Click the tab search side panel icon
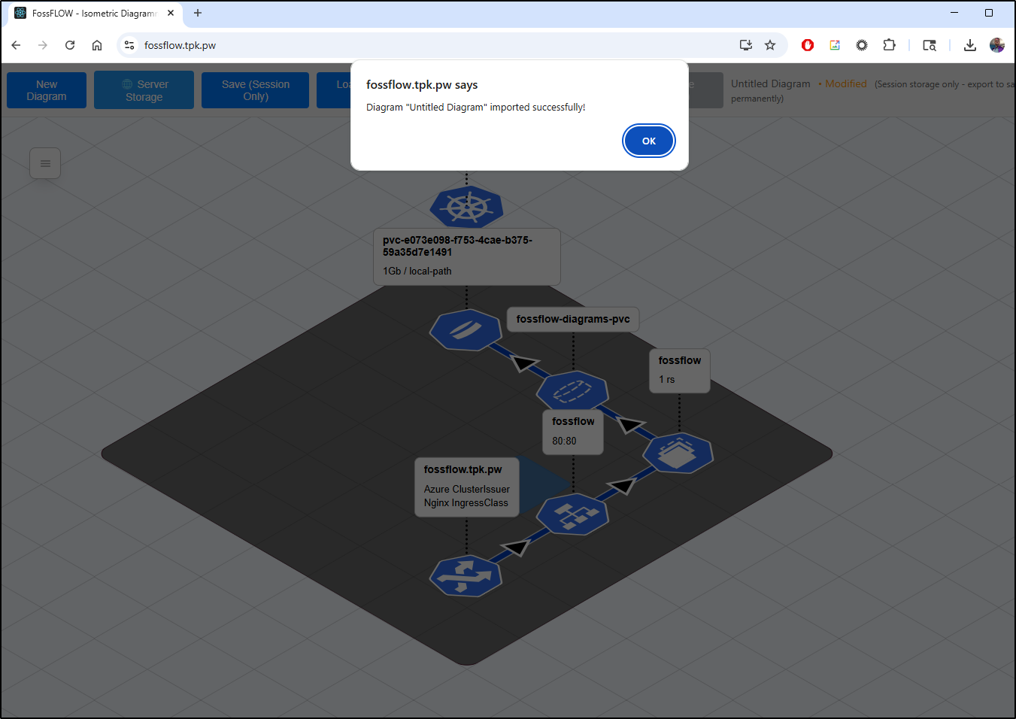 930,45
